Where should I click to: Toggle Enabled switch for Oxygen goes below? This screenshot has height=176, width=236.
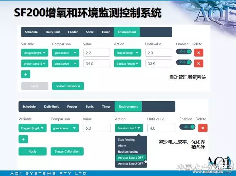coord(184,52)
